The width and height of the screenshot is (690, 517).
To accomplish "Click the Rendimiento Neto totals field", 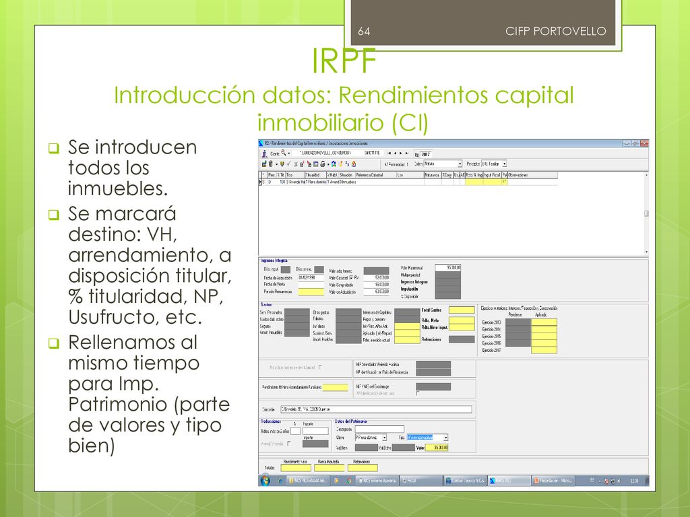I will point(296,468).
